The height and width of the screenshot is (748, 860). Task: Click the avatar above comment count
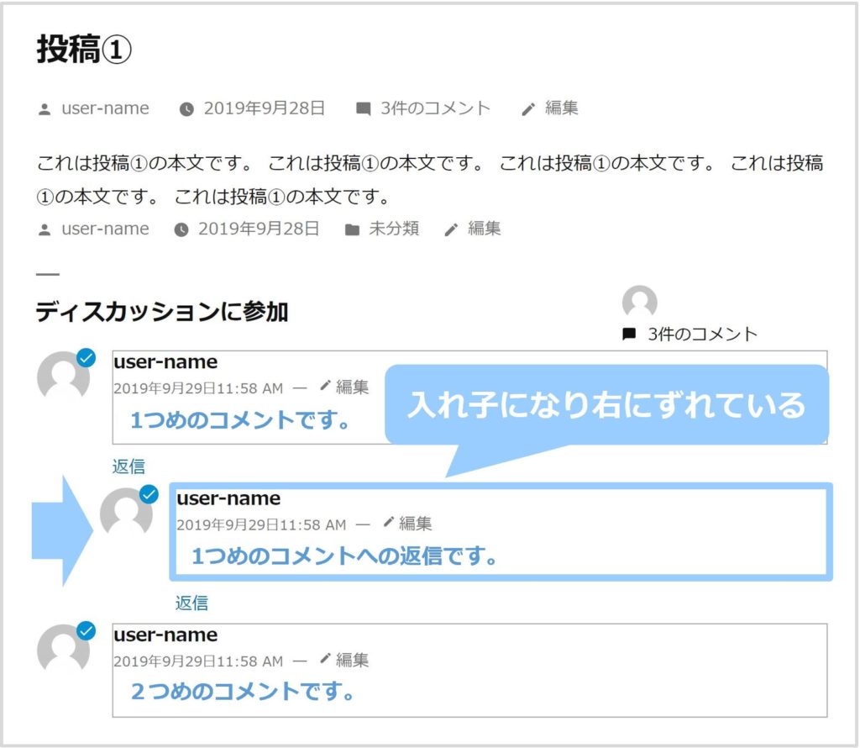tap(639, 301)
